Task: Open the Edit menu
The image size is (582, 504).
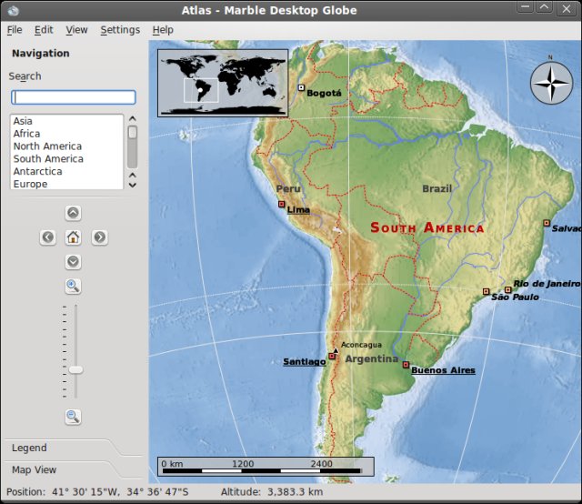Action: tap(44, 30)
